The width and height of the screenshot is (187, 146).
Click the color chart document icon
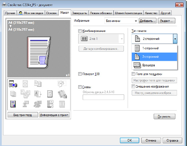[x=13, y=104]
